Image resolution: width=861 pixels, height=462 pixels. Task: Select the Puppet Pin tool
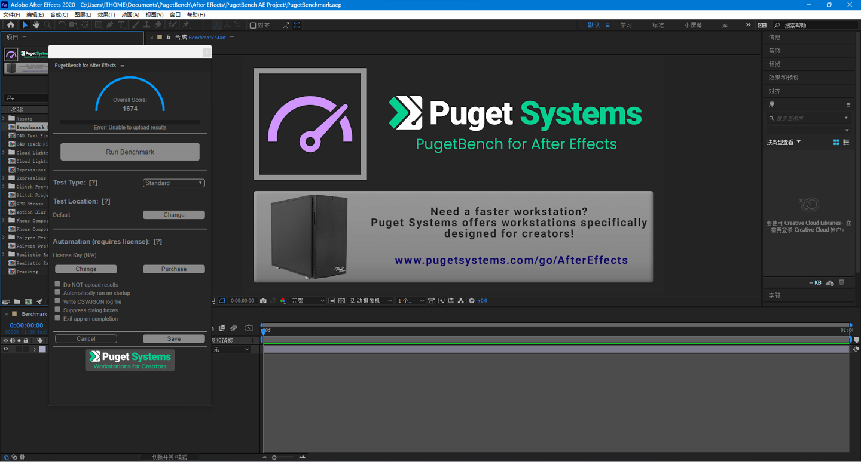(x=187, y=25)
